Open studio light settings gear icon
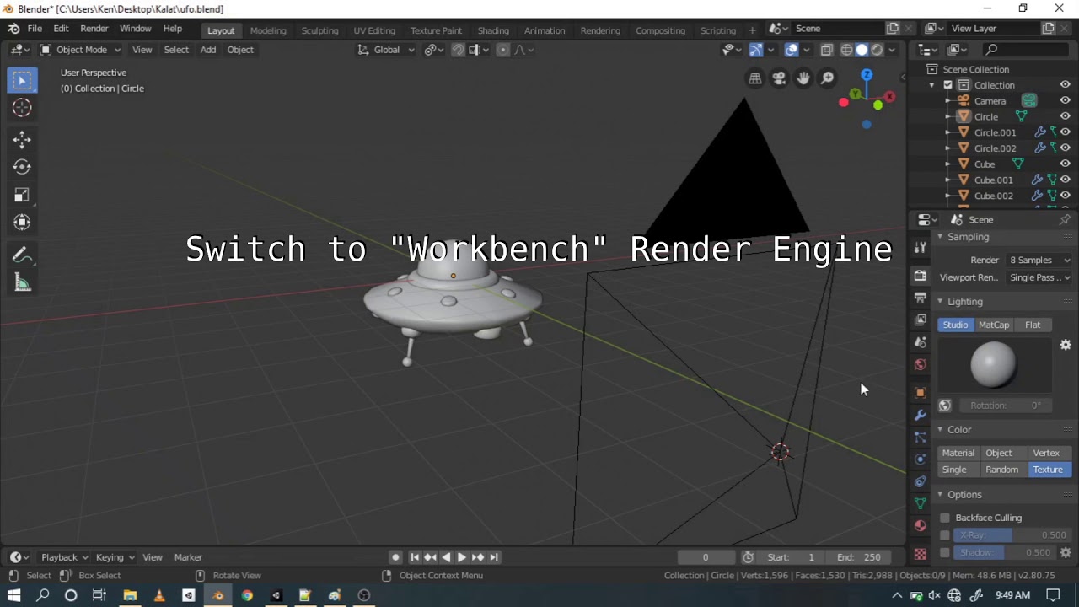1079x607 pixels. 1066,345
